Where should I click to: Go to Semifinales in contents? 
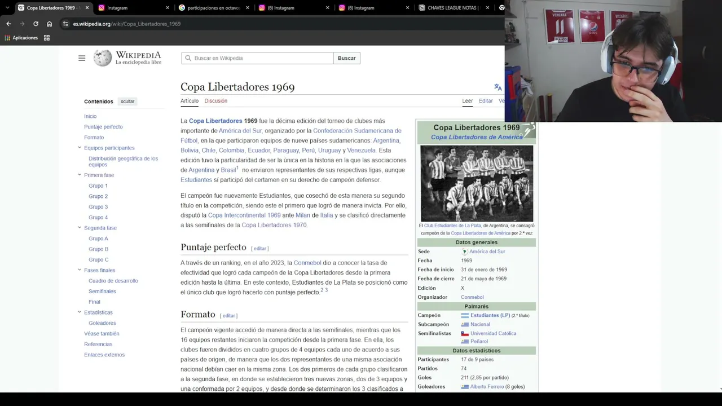click(x=102, y=292)
